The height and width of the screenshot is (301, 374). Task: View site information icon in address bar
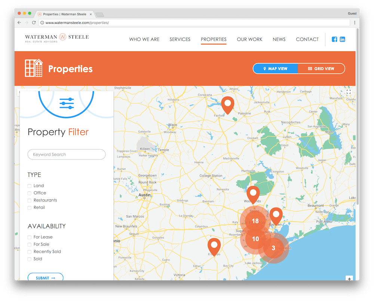tap(42, 23)
